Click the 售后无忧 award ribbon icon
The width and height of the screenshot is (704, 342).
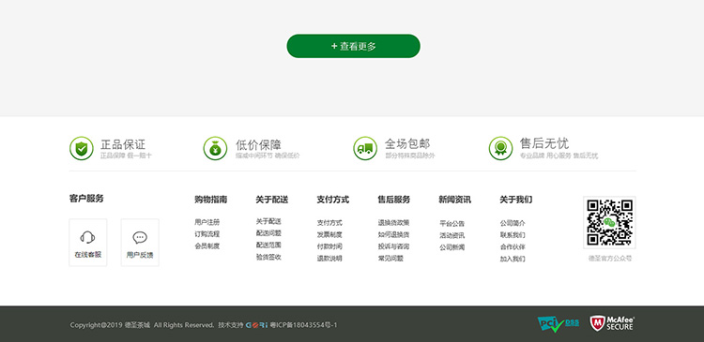click(500, 148)
